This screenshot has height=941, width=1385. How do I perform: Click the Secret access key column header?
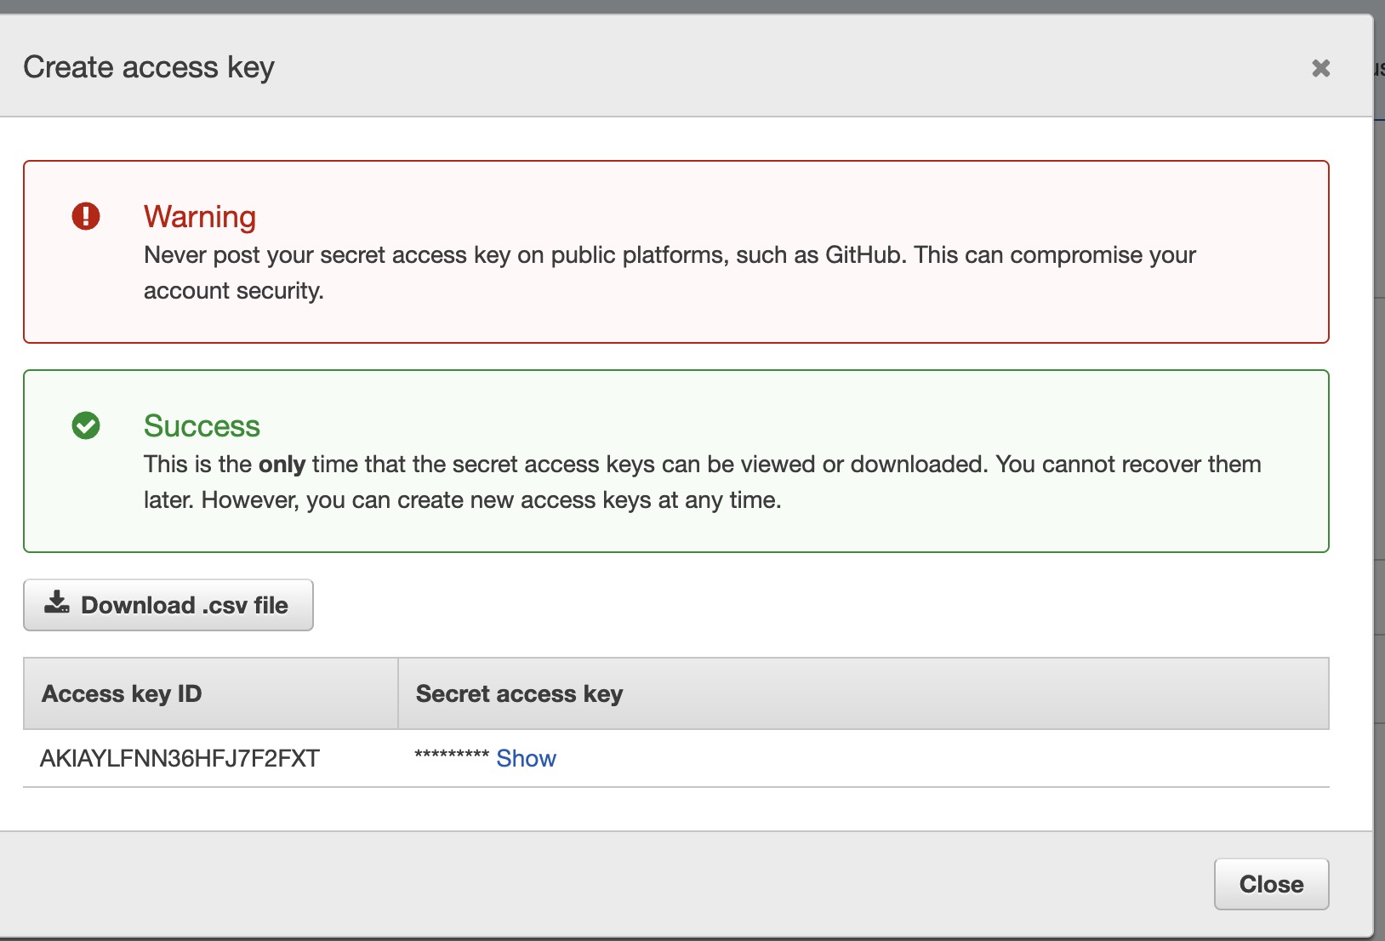pos(519,693)
